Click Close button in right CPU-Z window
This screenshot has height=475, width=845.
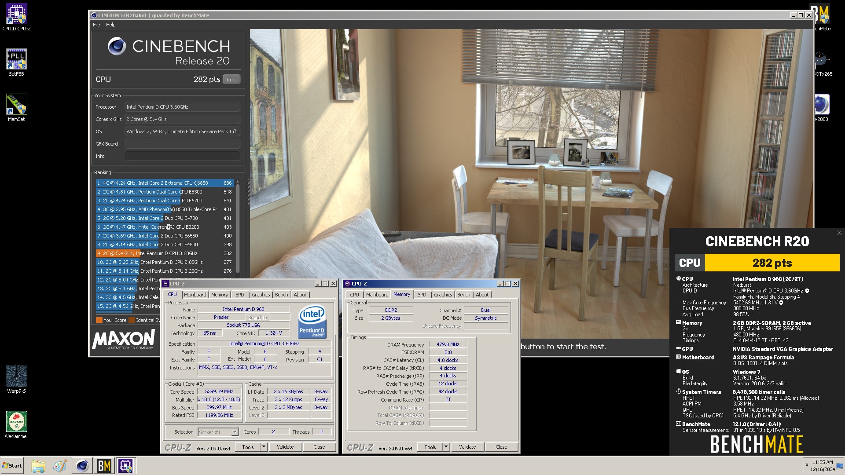click(x=501, y=447)
